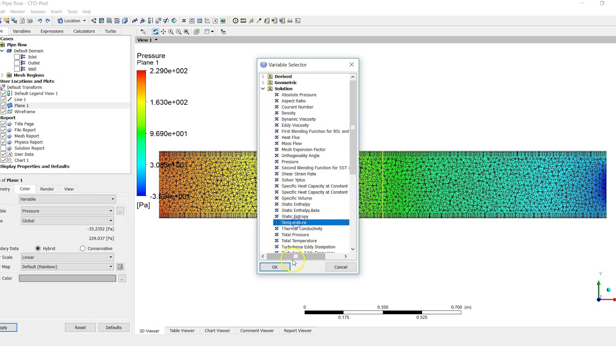Open the Default (Rainbow) color map dropdown
This screenshot has height=346, width=616.
(x=67, y=267)
